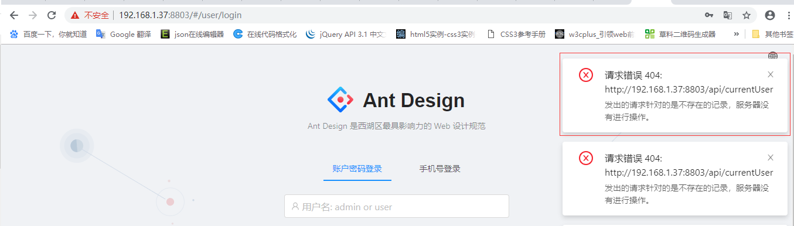The width and height of the screenshot is (794, 226).
Task: Click the red error icon in first notification
Action: [586, 75]
